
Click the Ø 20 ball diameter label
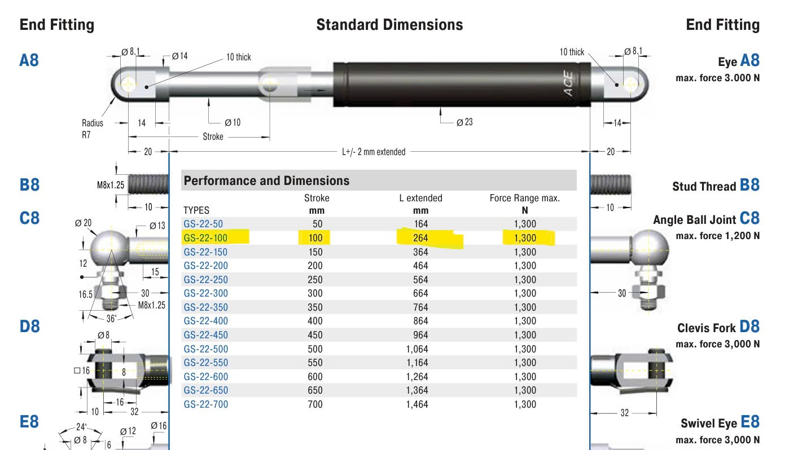pos(83,223)
